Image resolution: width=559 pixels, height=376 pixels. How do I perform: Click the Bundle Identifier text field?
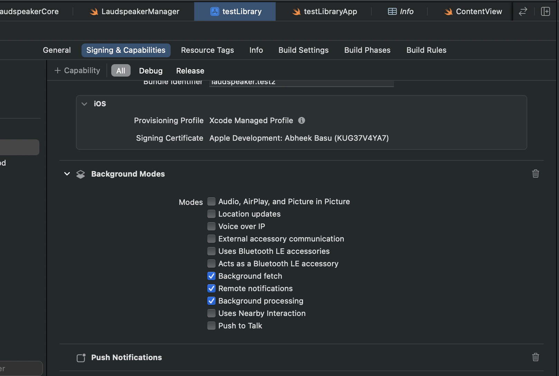(x=301, y=83)
